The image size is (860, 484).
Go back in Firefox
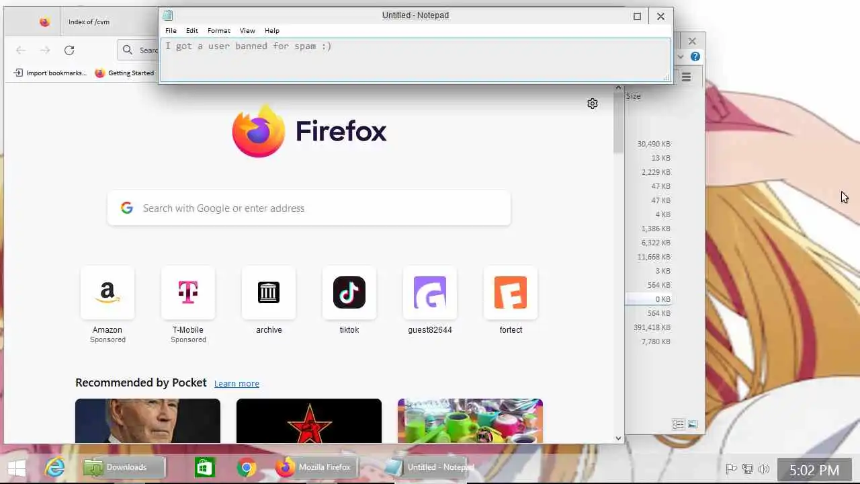point(21,50)
